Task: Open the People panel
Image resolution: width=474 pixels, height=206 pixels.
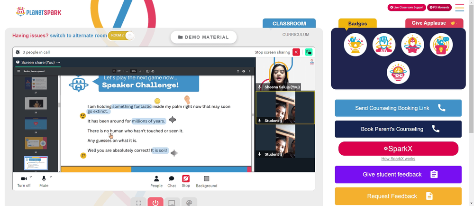Action: coord(156,181)
